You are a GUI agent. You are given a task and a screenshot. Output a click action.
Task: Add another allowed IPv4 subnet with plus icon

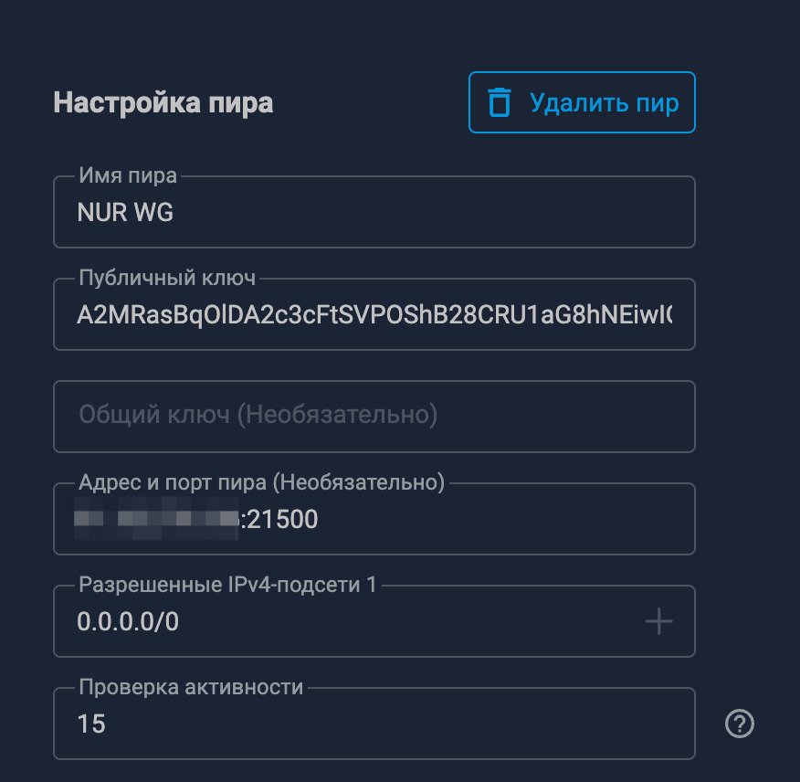658,621
